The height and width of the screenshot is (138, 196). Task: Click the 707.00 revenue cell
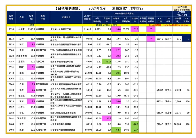(87, 96)
